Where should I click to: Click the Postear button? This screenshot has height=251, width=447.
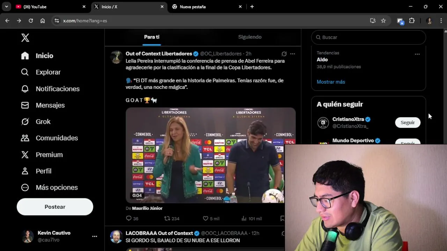point(55,207)
